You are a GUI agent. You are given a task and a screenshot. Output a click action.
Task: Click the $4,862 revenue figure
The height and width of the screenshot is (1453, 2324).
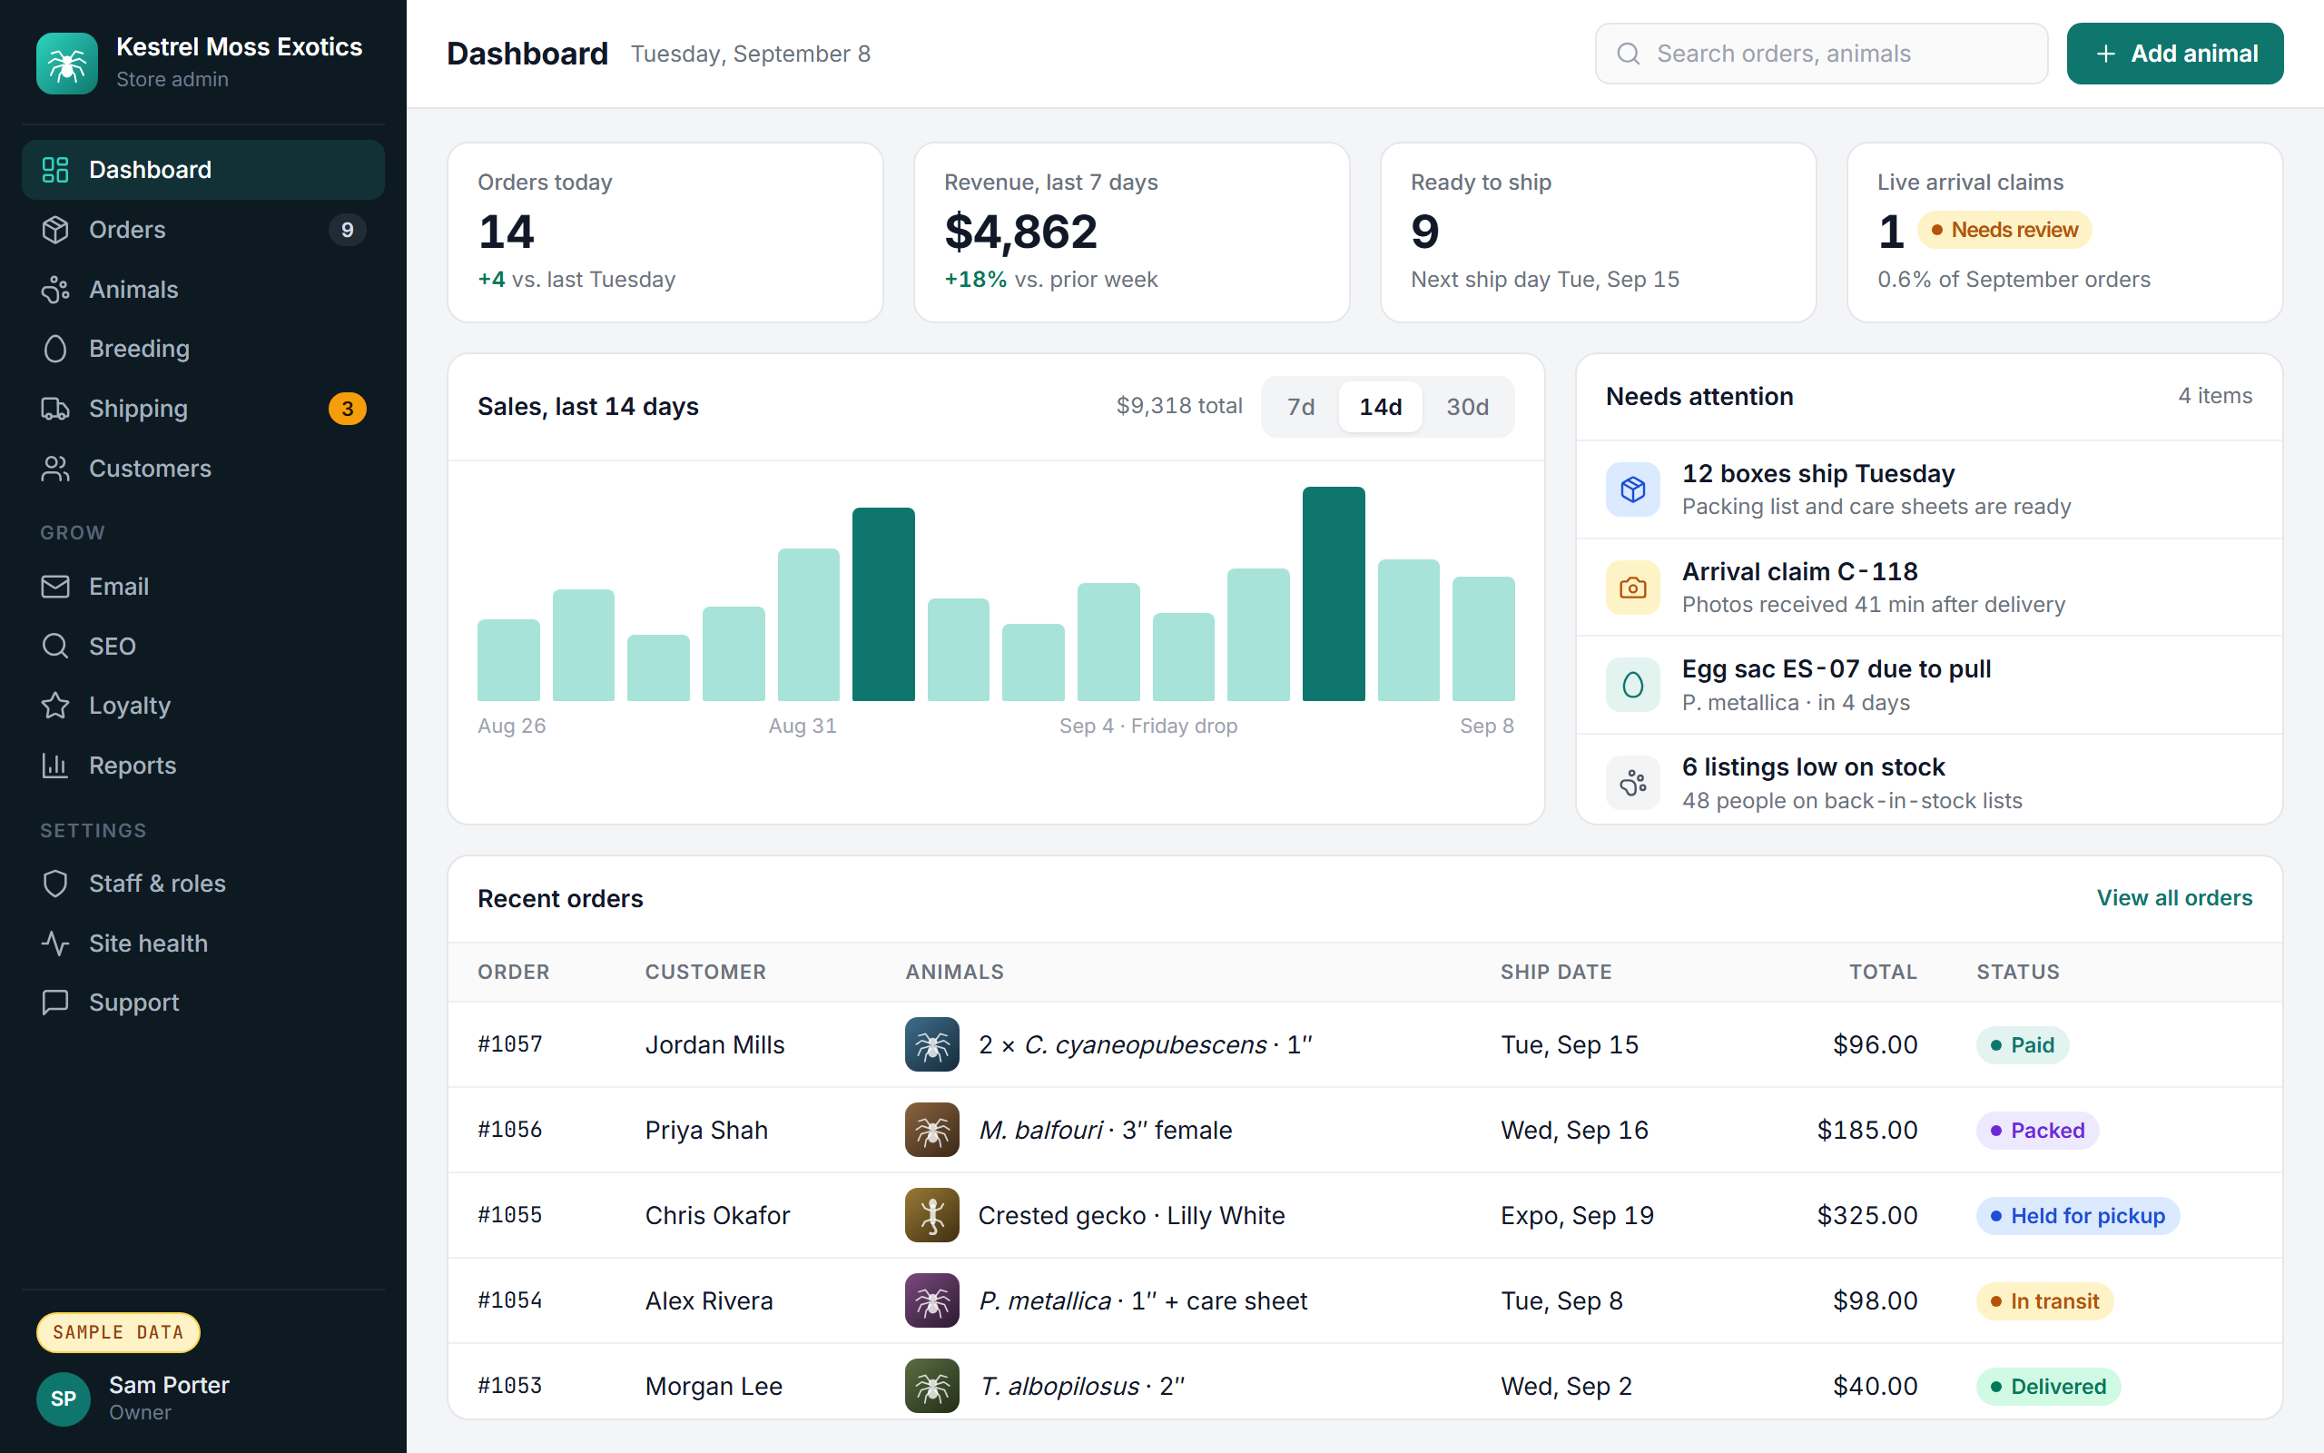[1020, 232]
